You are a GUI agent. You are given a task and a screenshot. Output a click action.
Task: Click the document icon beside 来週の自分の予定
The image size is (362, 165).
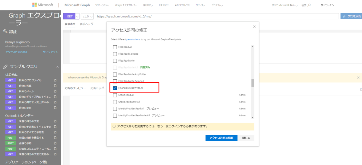(55, 121)
